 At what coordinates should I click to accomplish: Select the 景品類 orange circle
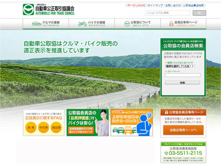coord(56,128)
